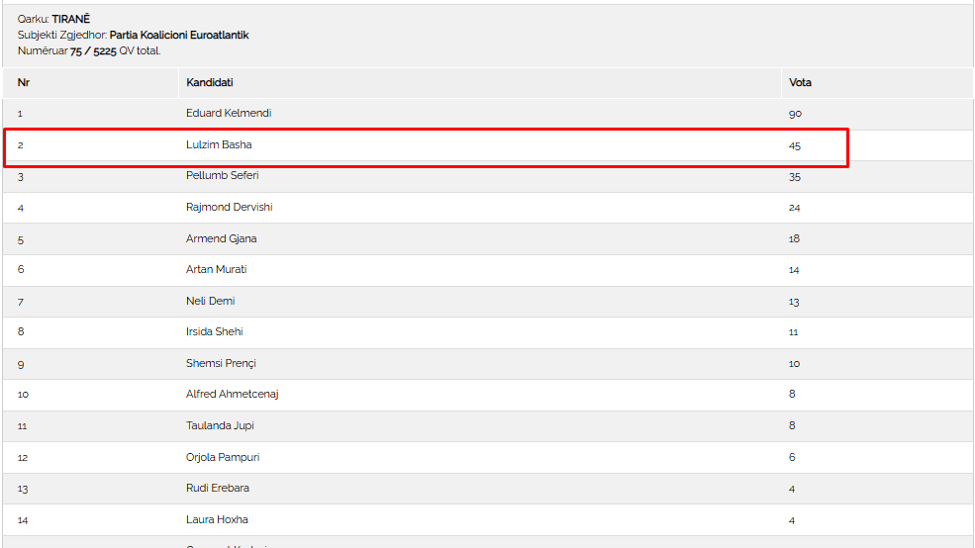Click the Partia Koalicioni Euroatlantik party name
This screenshot has height=548, width=975.
click(x=179, y=35)
